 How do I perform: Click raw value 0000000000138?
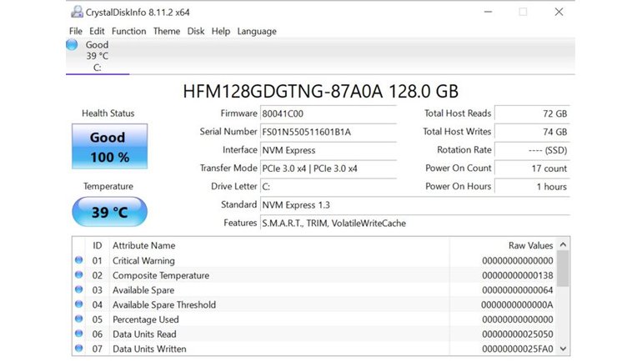(x=518, y=275)
